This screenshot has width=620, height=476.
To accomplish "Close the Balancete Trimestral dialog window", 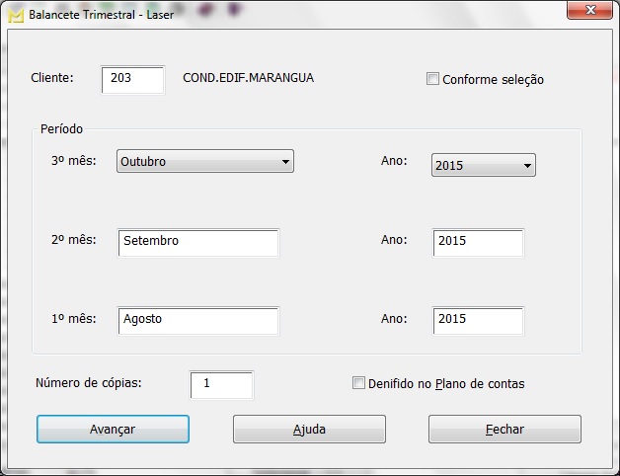I will pyautogui.click(x=588, y=11).
